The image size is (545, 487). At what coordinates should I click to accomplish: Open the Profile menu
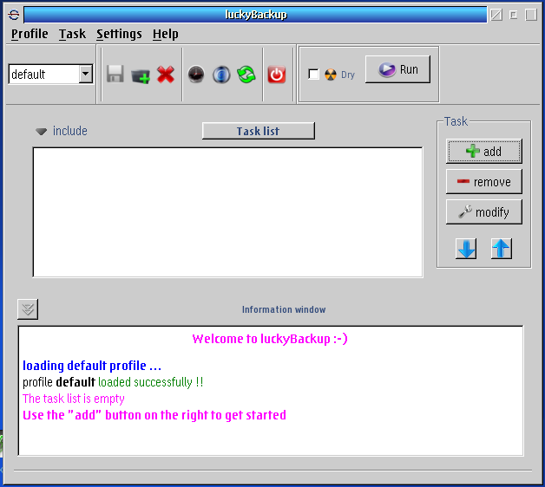(x=30, y=34)
